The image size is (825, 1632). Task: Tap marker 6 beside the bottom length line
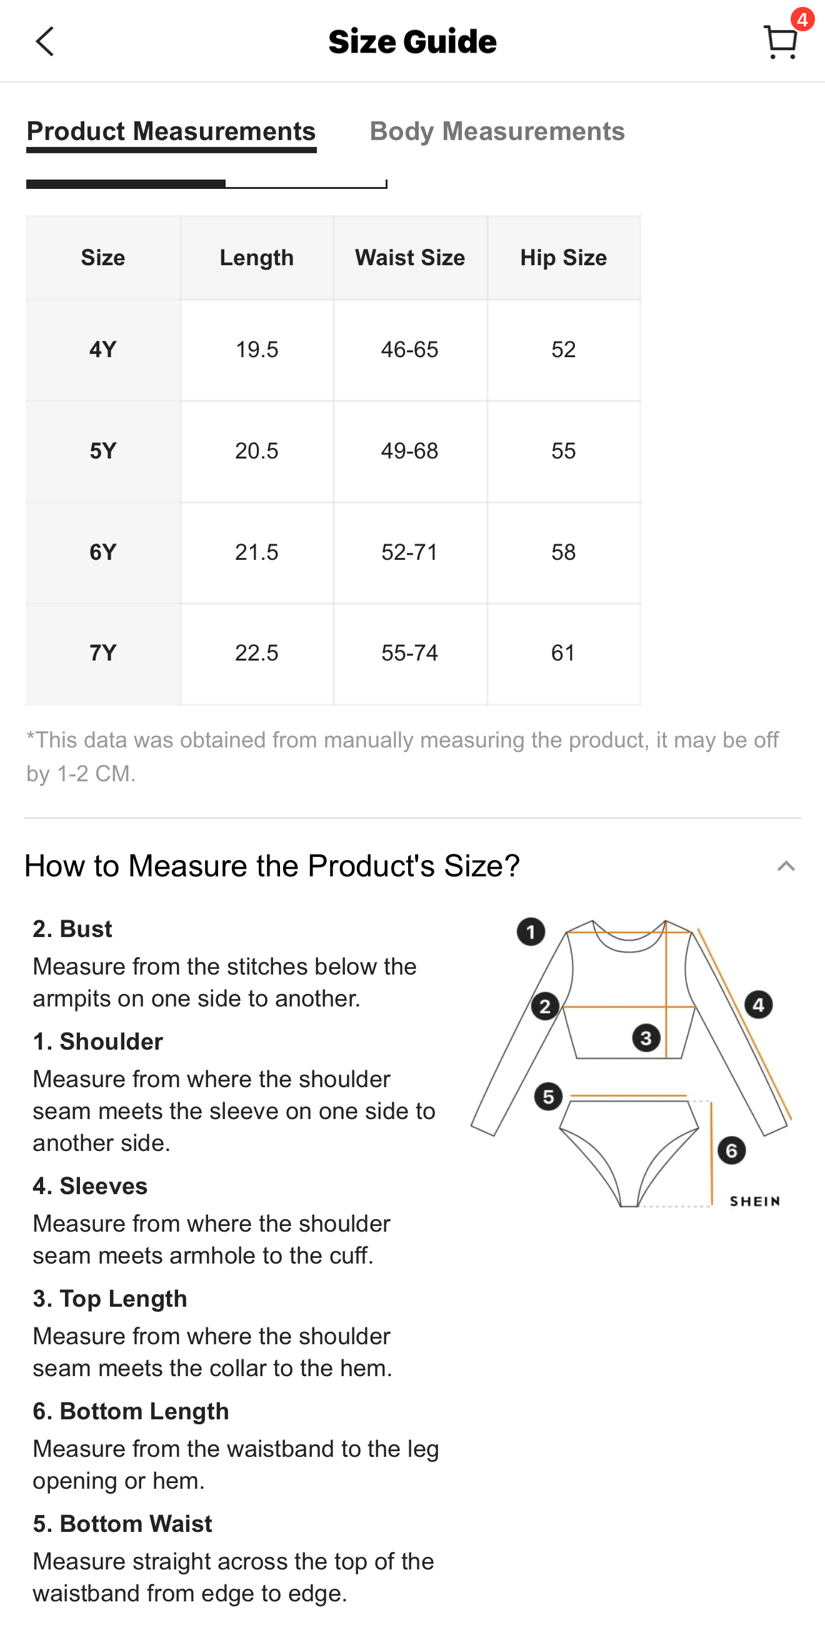(731, 1150)
